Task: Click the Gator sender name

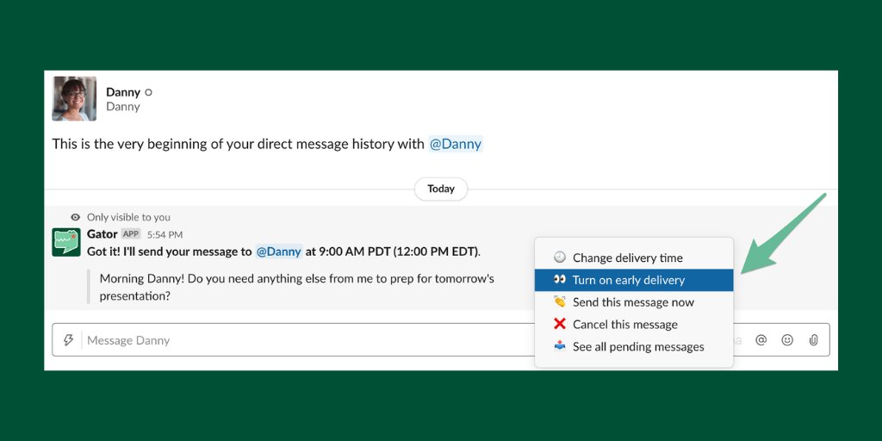Action: tap(102, 234)
